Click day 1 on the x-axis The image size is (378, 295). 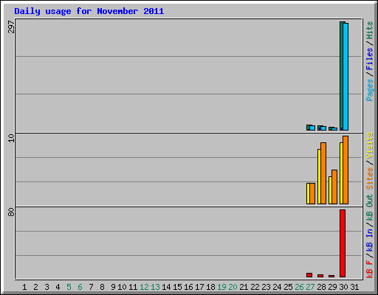24,287
